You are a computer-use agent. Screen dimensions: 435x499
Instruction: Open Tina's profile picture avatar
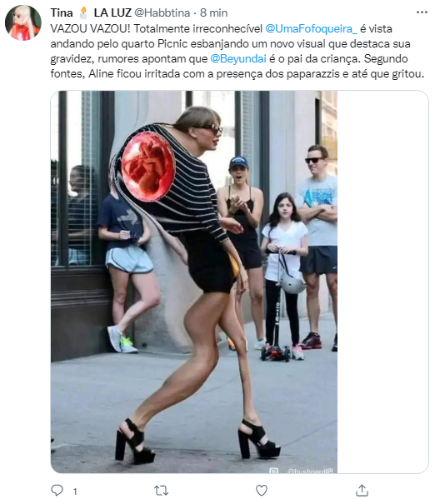tap(23, 23)
